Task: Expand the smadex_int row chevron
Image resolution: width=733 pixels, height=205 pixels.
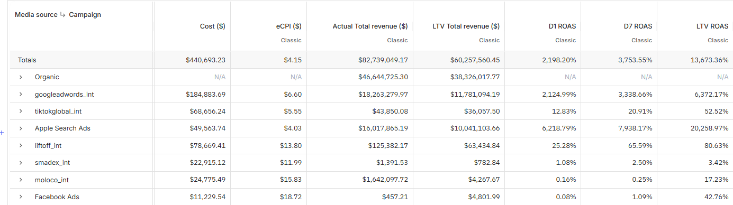Action: click(21, 163)
